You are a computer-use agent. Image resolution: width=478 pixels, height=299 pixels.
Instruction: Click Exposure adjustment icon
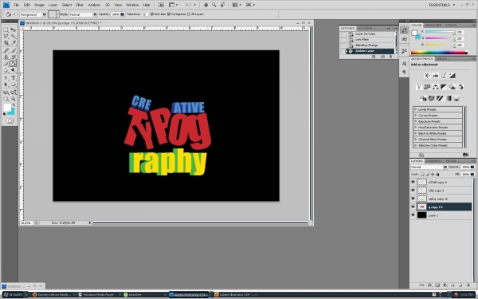click(452, 76)
